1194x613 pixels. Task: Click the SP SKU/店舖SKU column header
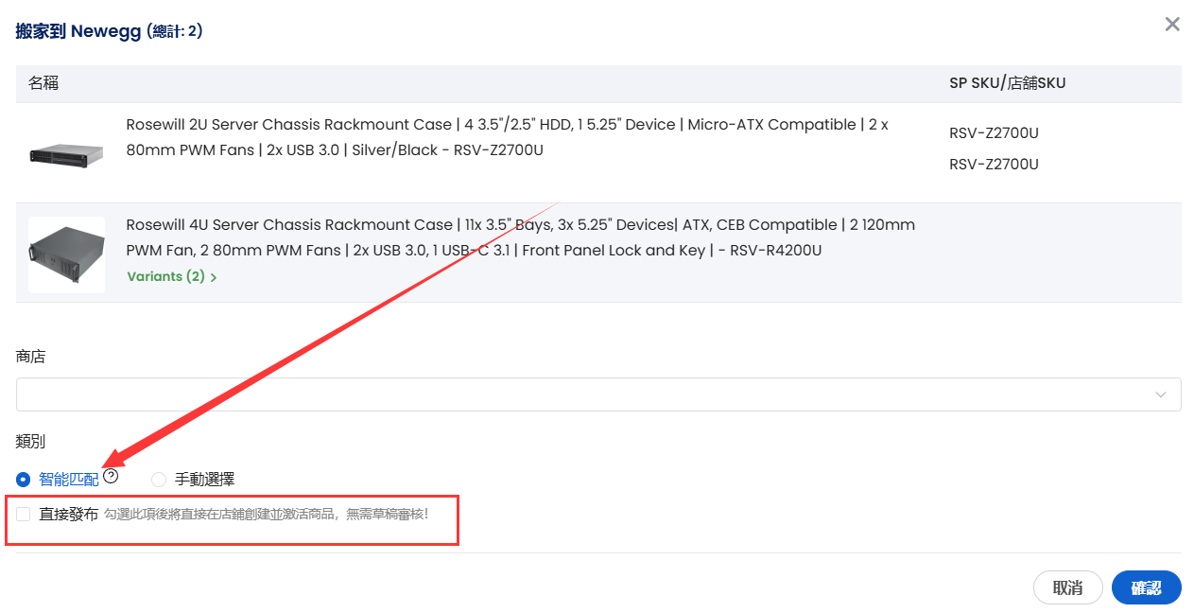click(x=1007, y=83)
